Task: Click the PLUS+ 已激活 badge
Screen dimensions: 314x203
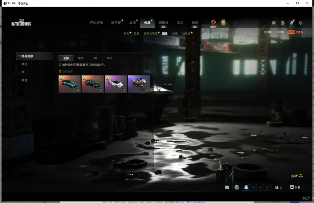Action: click(x=295, y=32)
